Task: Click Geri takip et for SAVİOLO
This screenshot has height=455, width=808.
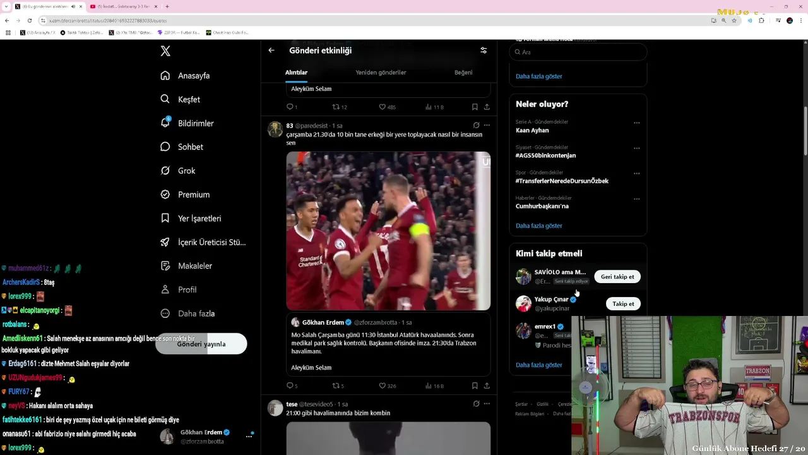Action: (617, 277)
